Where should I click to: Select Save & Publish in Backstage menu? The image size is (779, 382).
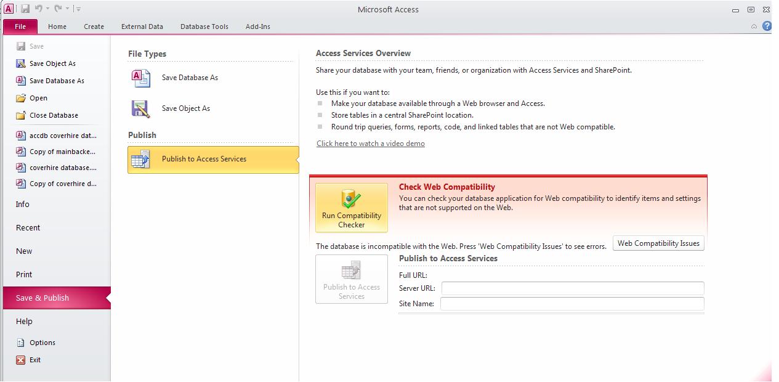[57, 298]
